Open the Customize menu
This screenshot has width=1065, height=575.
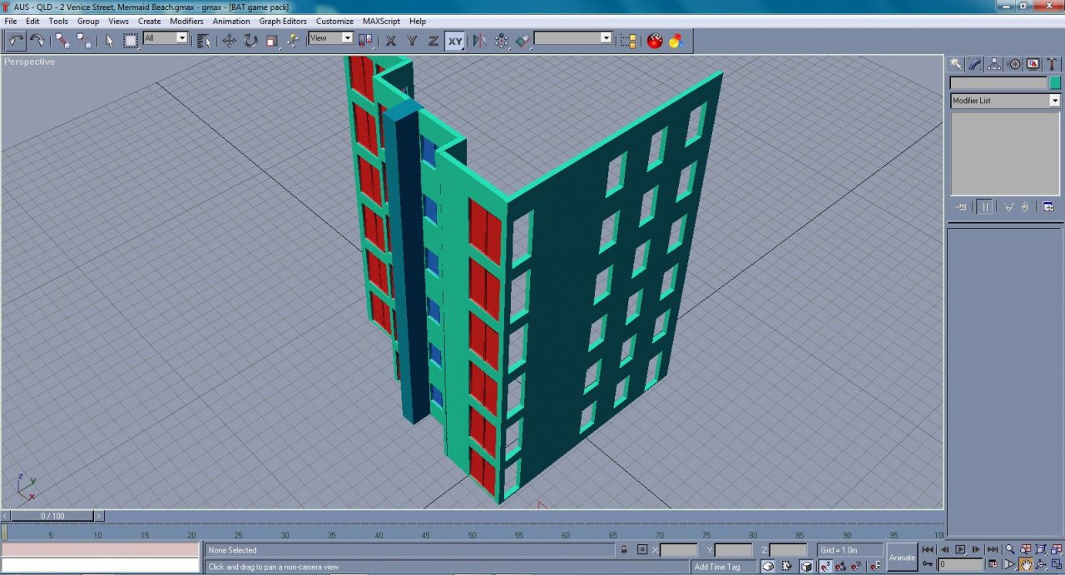pos(334,21)
